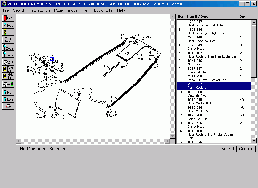The image size is (258, 188).
Task: Go to the Next page
Action: 8,100
